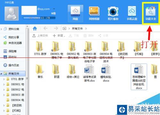160x115 pixels.
Task: Select 资料分类 in the sidebar
Action: pos(14,29)
